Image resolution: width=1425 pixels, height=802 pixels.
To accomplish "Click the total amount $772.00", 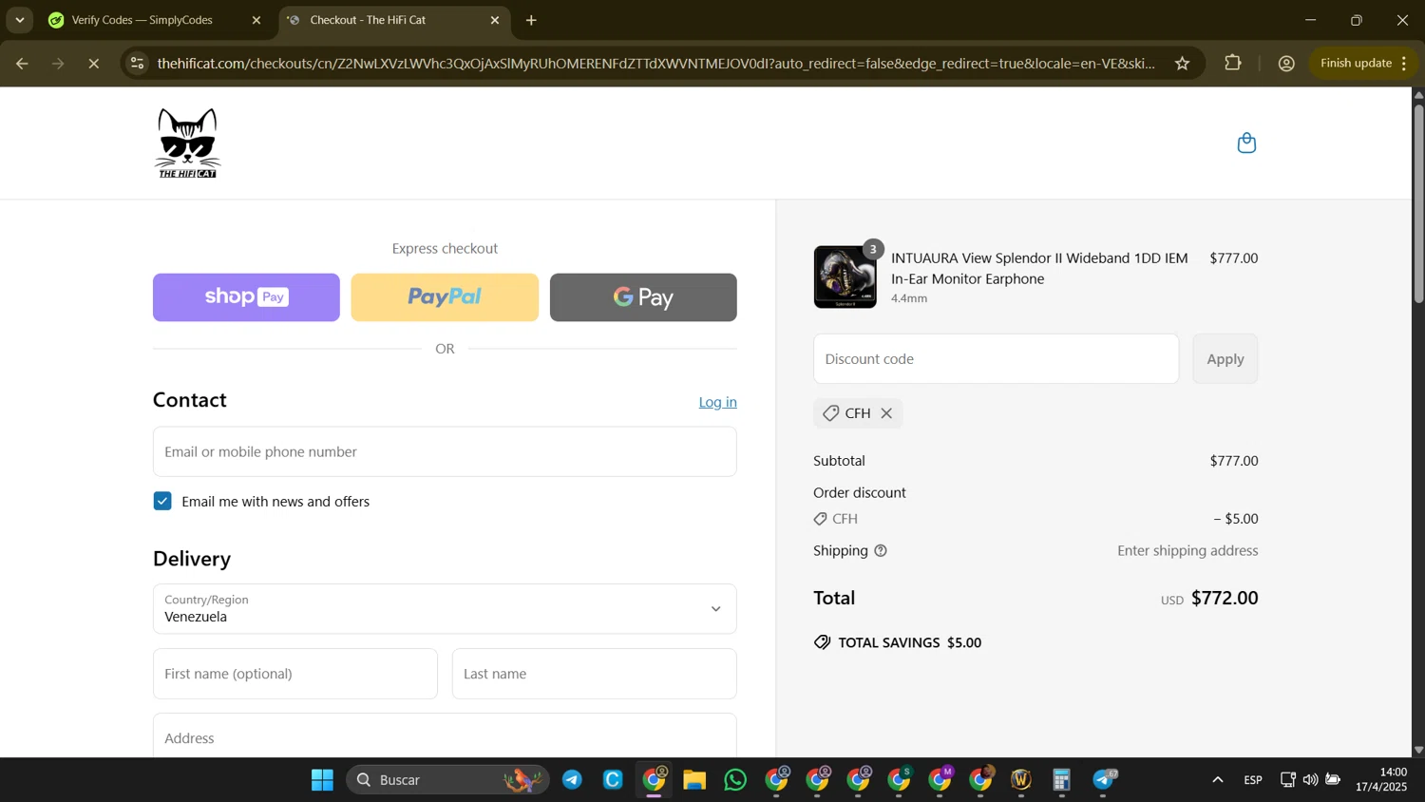I will (x=1224, y=599).
